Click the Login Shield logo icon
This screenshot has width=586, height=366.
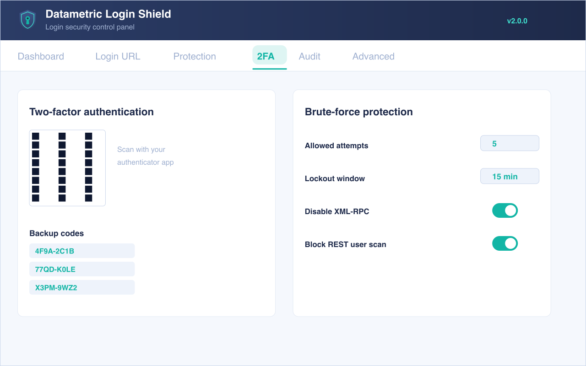point(28,20)
